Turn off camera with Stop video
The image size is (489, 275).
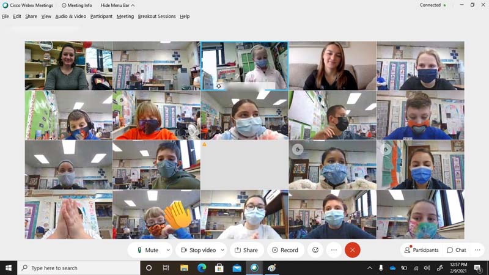198,250
